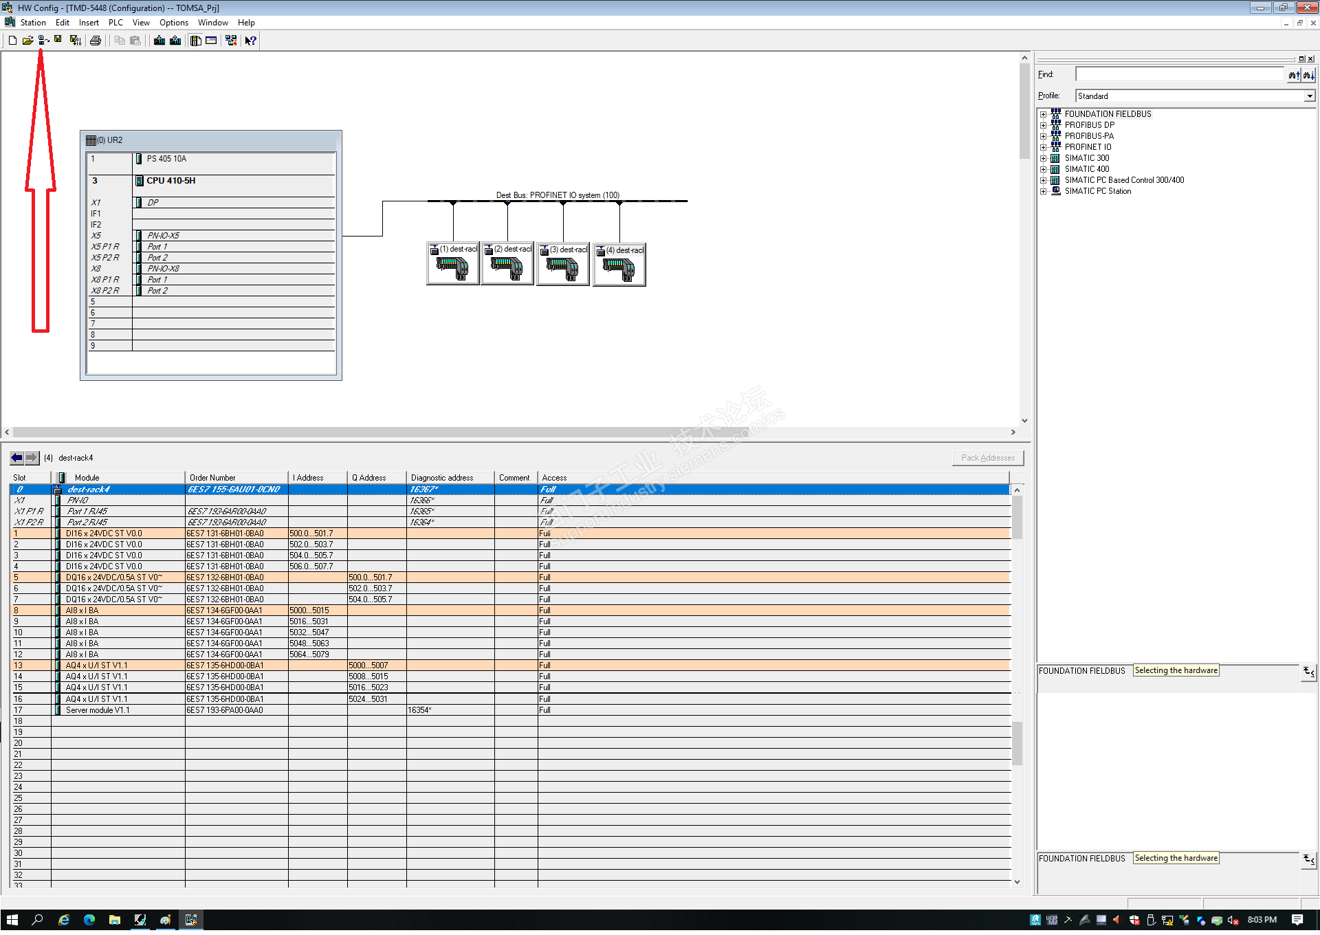Expand the SIMATIC 400 catalog node

coord(1043,169)
